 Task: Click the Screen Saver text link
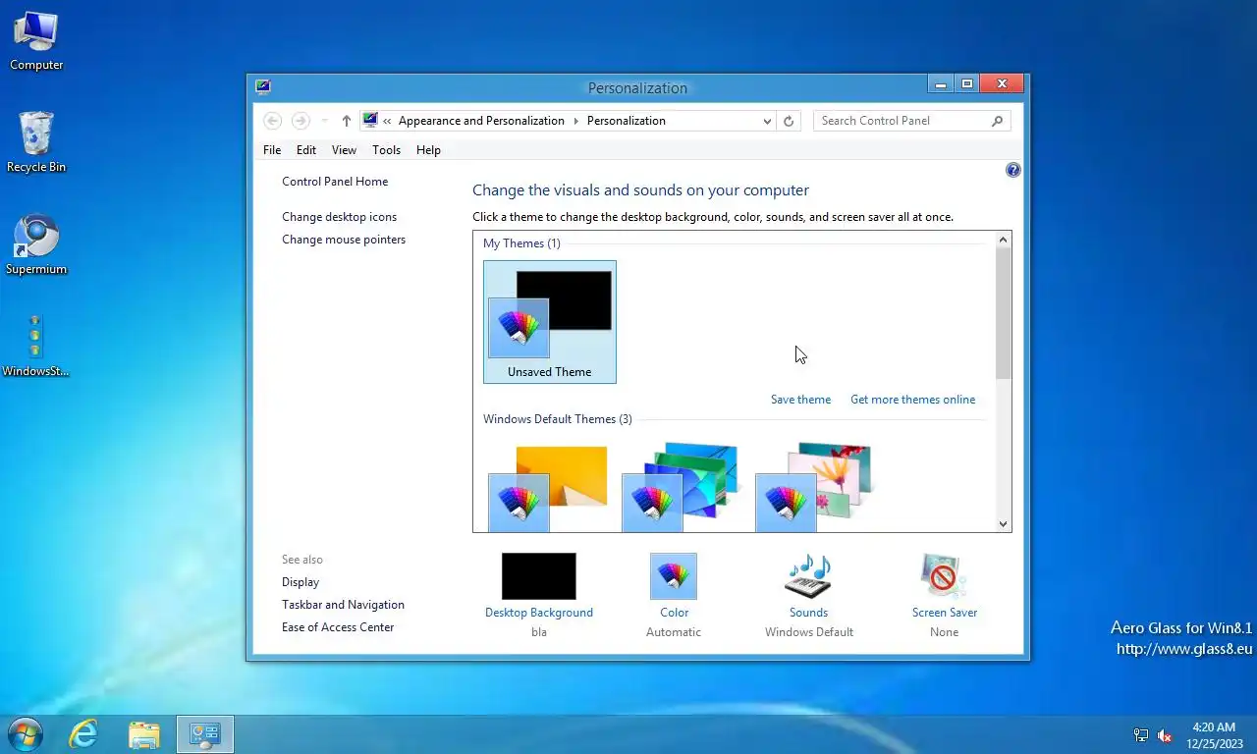pyautogui.click(x=945, y=613)
